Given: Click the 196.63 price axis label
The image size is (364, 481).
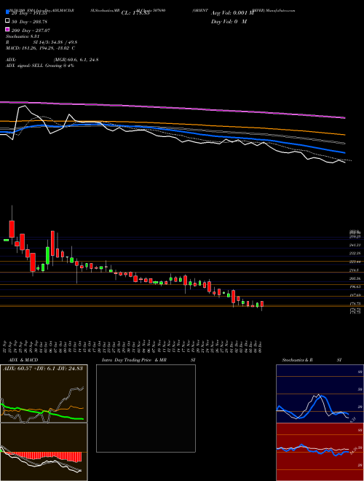Looking at the screenshot, I should pyautogui.click(x=355, y=287).
